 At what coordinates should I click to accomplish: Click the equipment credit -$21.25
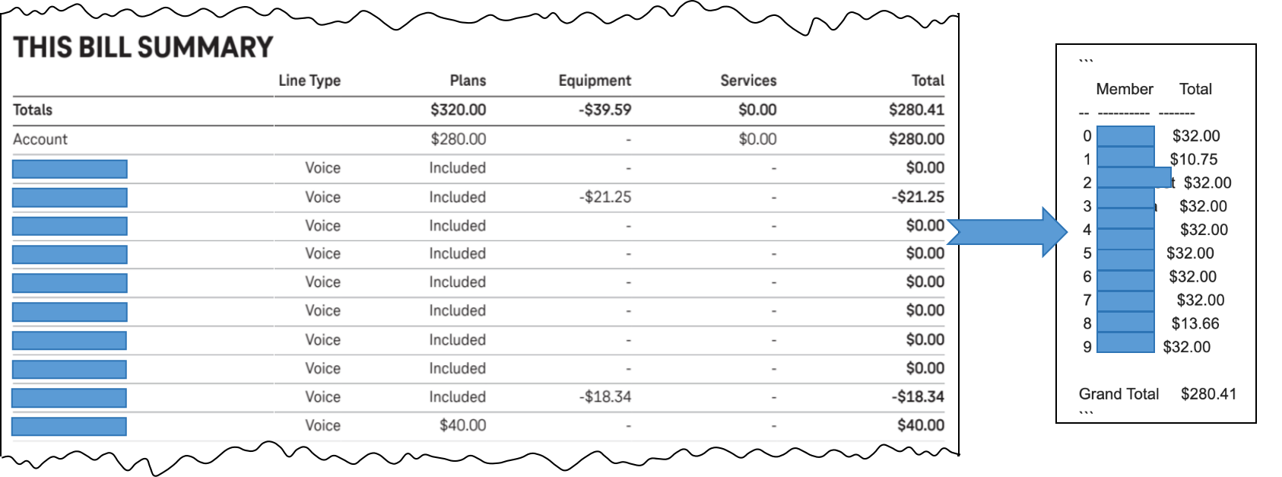click(x=605, y=197)
